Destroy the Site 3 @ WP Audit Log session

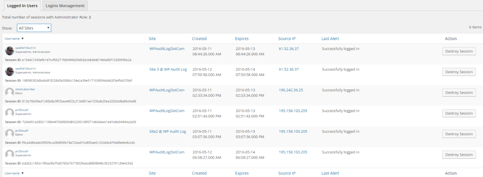pos(459,72)
